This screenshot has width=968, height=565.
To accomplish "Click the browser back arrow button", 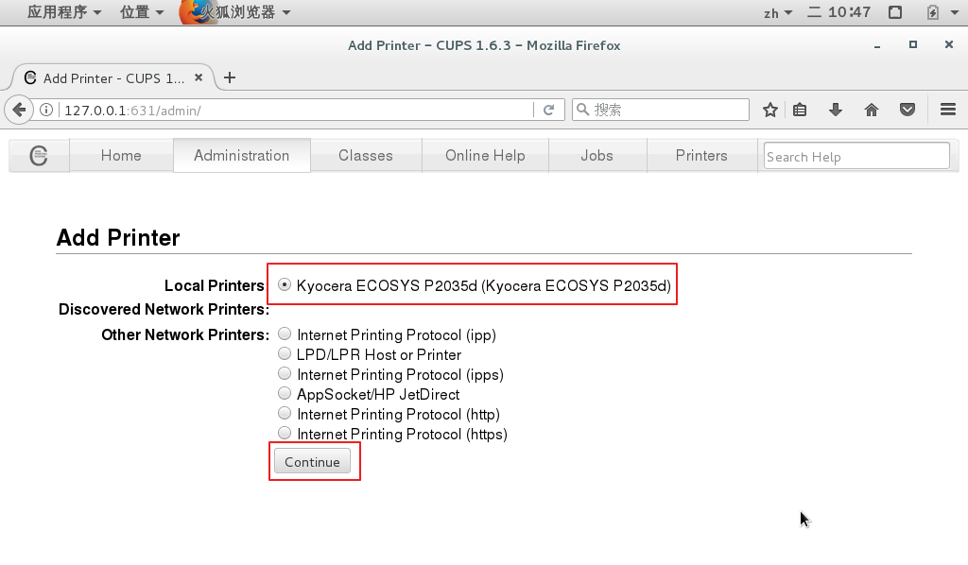I will (x=18, y=110).
